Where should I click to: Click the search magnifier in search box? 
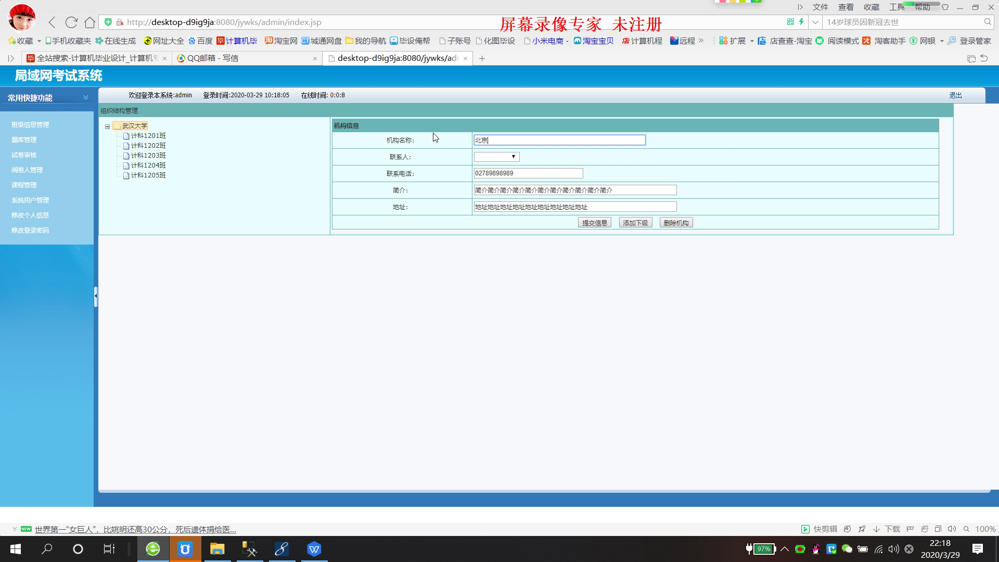tap(988, 22)
